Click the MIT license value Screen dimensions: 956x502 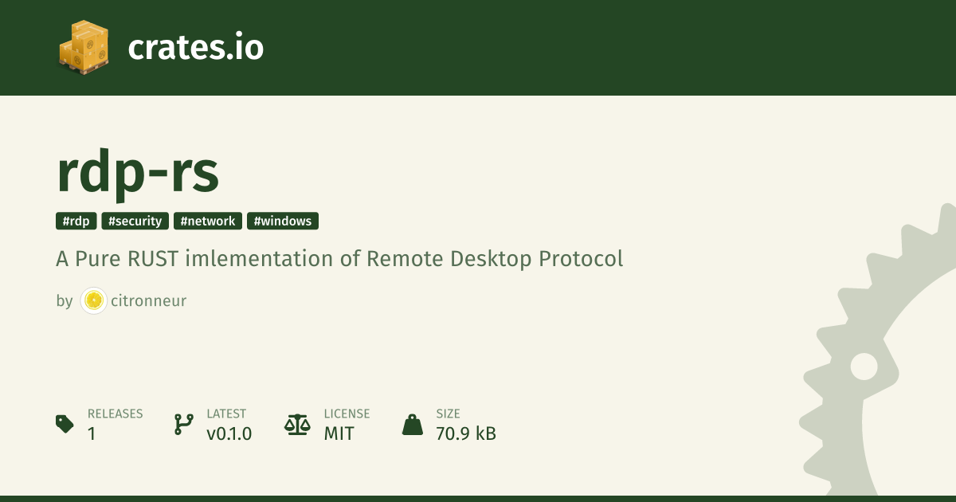click(x=339, y=433)
